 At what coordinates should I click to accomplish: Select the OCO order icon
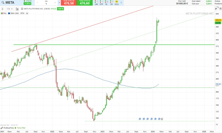coord(117,3)
